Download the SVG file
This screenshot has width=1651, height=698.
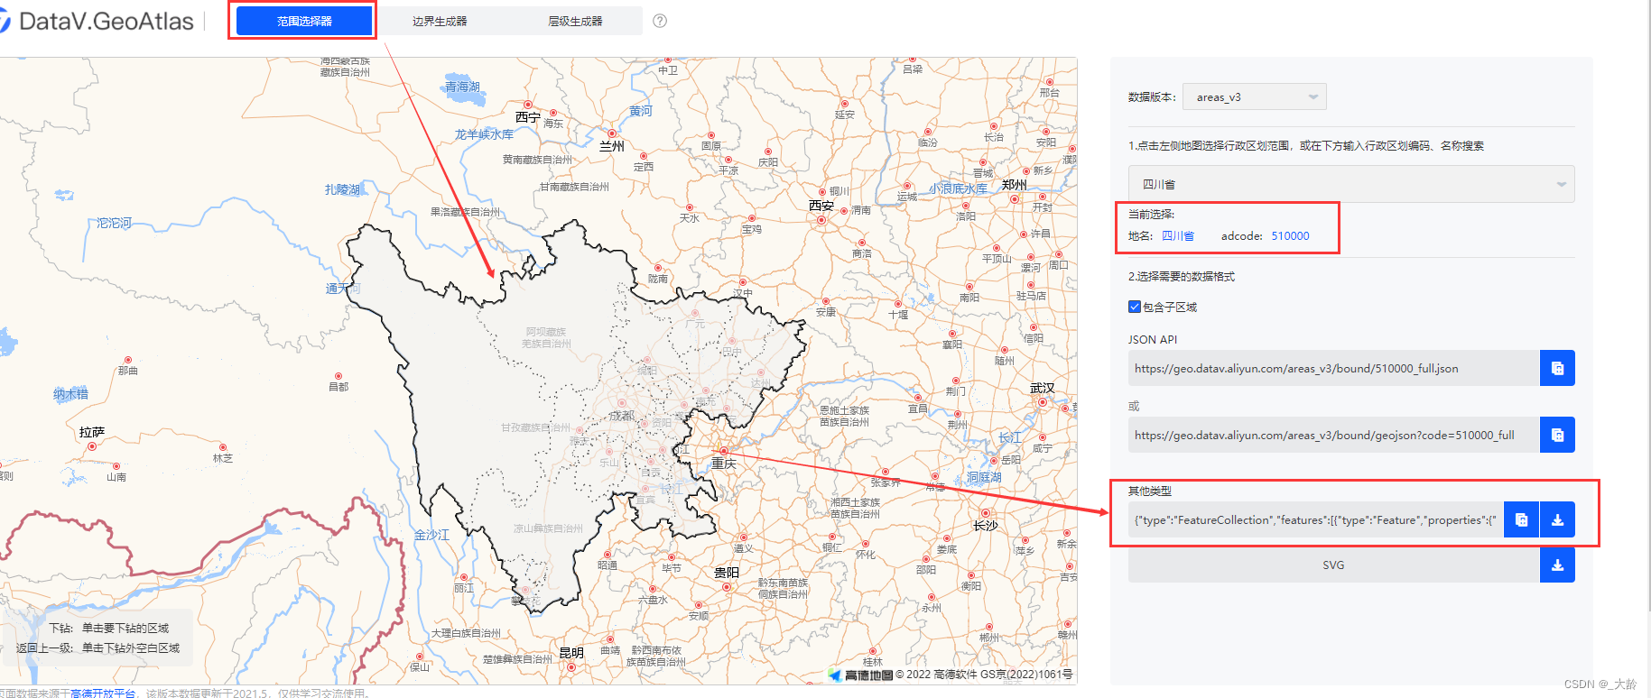1557,565
